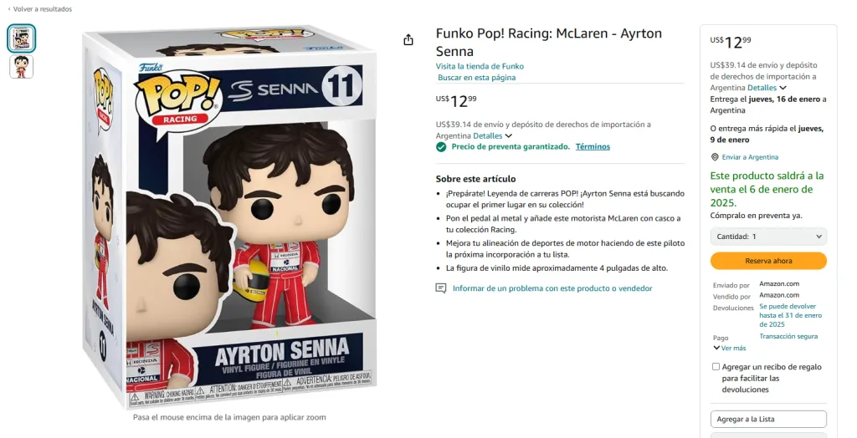The height and width of the screenshot is (438, 857).
Task: Expand the Ver más details section
Action: 729,348
